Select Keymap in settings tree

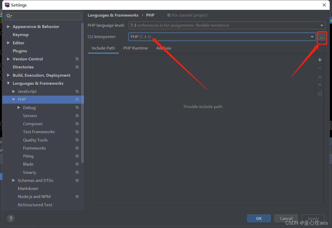21,35
